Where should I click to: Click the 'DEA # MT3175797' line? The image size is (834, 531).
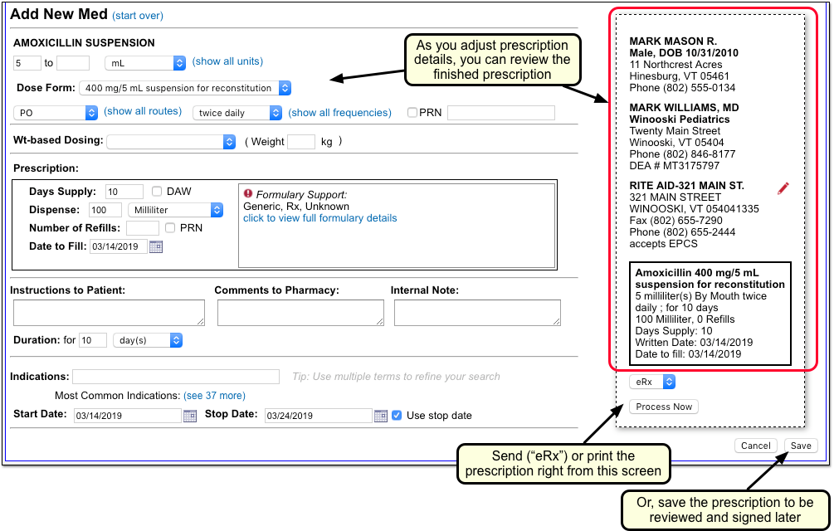(x=675, y=166)
